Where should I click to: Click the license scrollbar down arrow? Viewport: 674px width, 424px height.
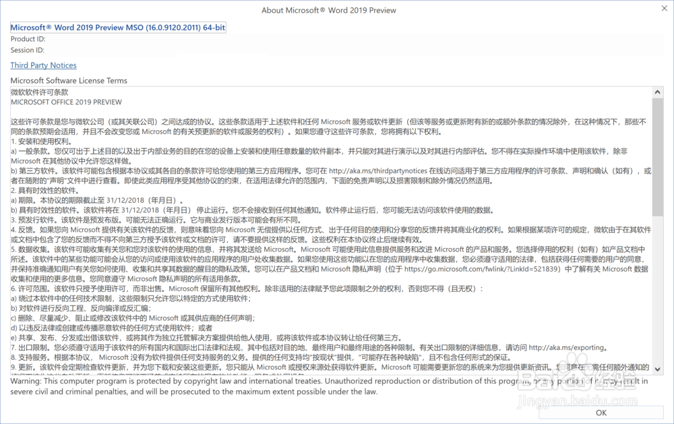[657, 369]
